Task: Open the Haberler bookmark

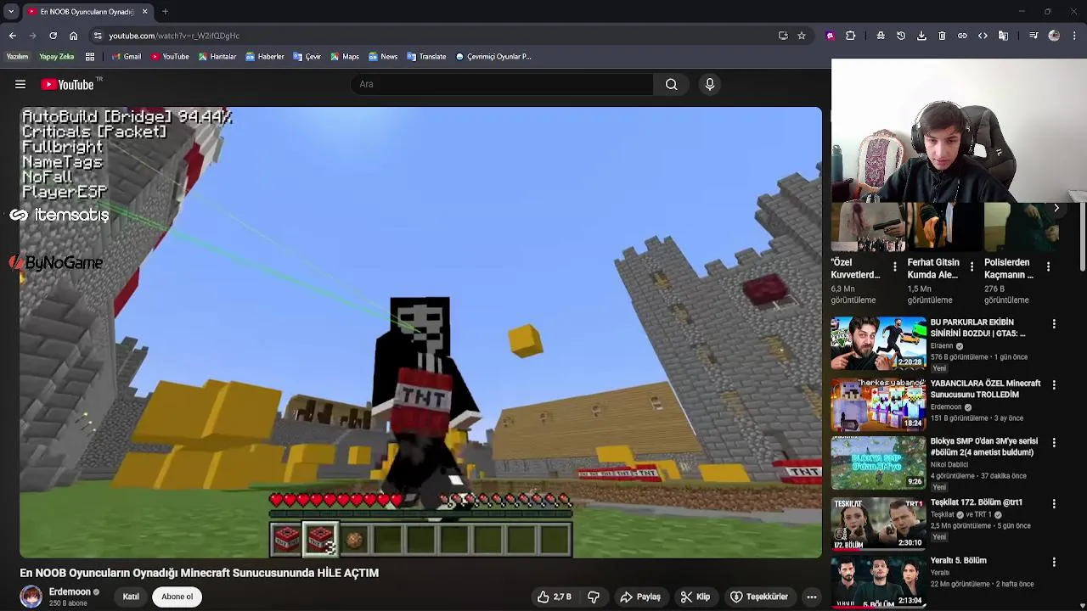Action: (264, 57)
